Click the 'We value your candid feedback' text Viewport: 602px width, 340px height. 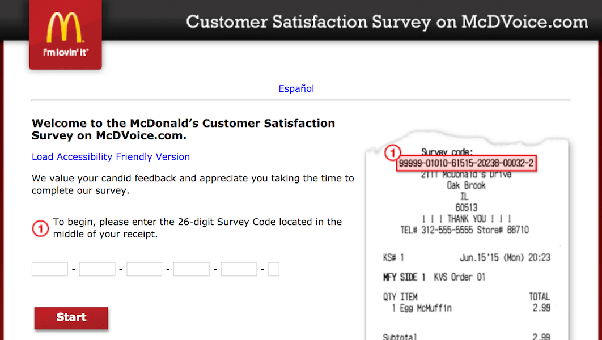[x=193, y=184]
